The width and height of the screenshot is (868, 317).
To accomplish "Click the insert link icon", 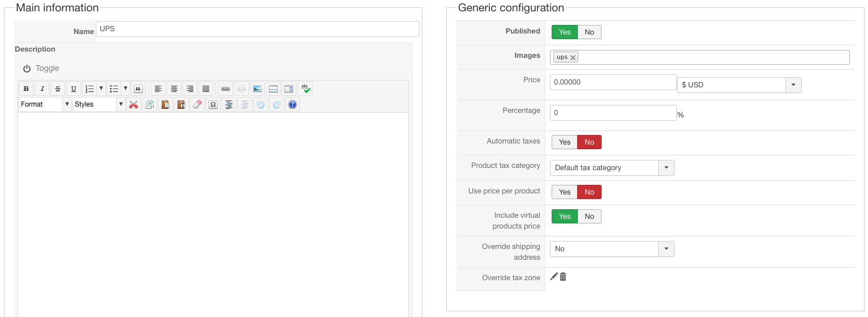I will [x=226, y=88].
